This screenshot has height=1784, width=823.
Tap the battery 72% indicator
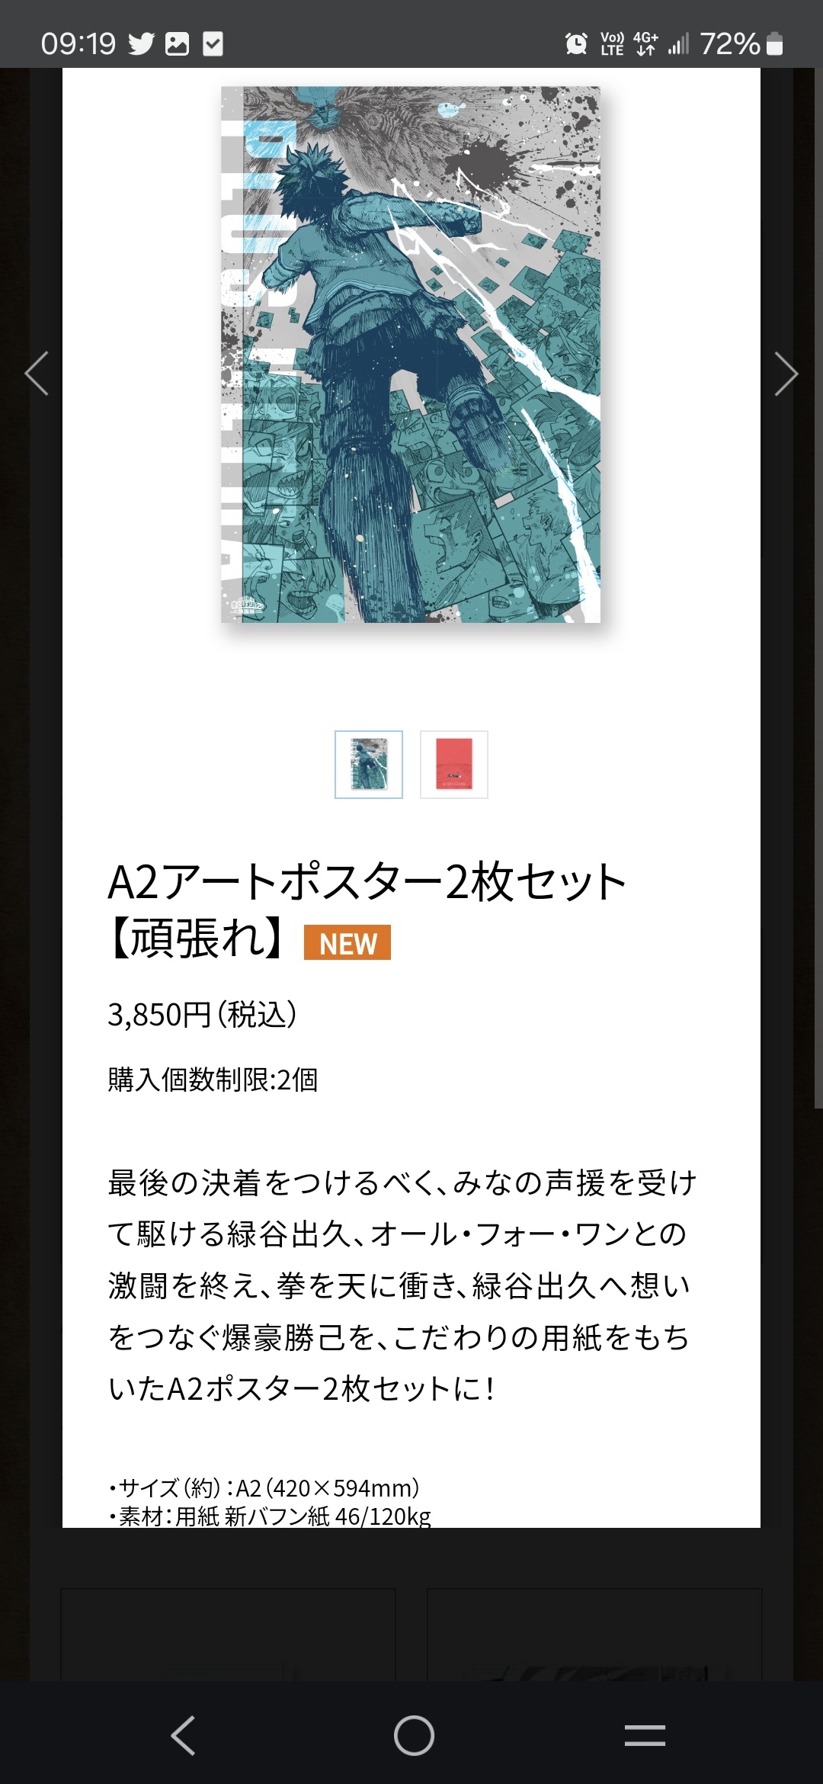click(741, 44)
